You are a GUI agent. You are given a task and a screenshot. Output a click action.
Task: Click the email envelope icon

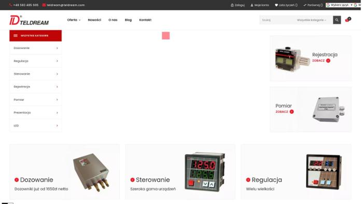click(44, 5)
